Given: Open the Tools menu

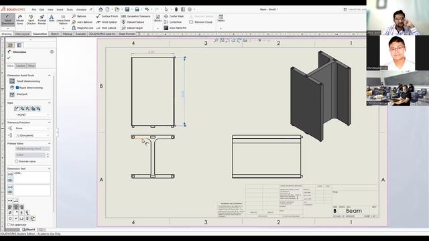Looking at the screenshot, I should tap(70, 9).
